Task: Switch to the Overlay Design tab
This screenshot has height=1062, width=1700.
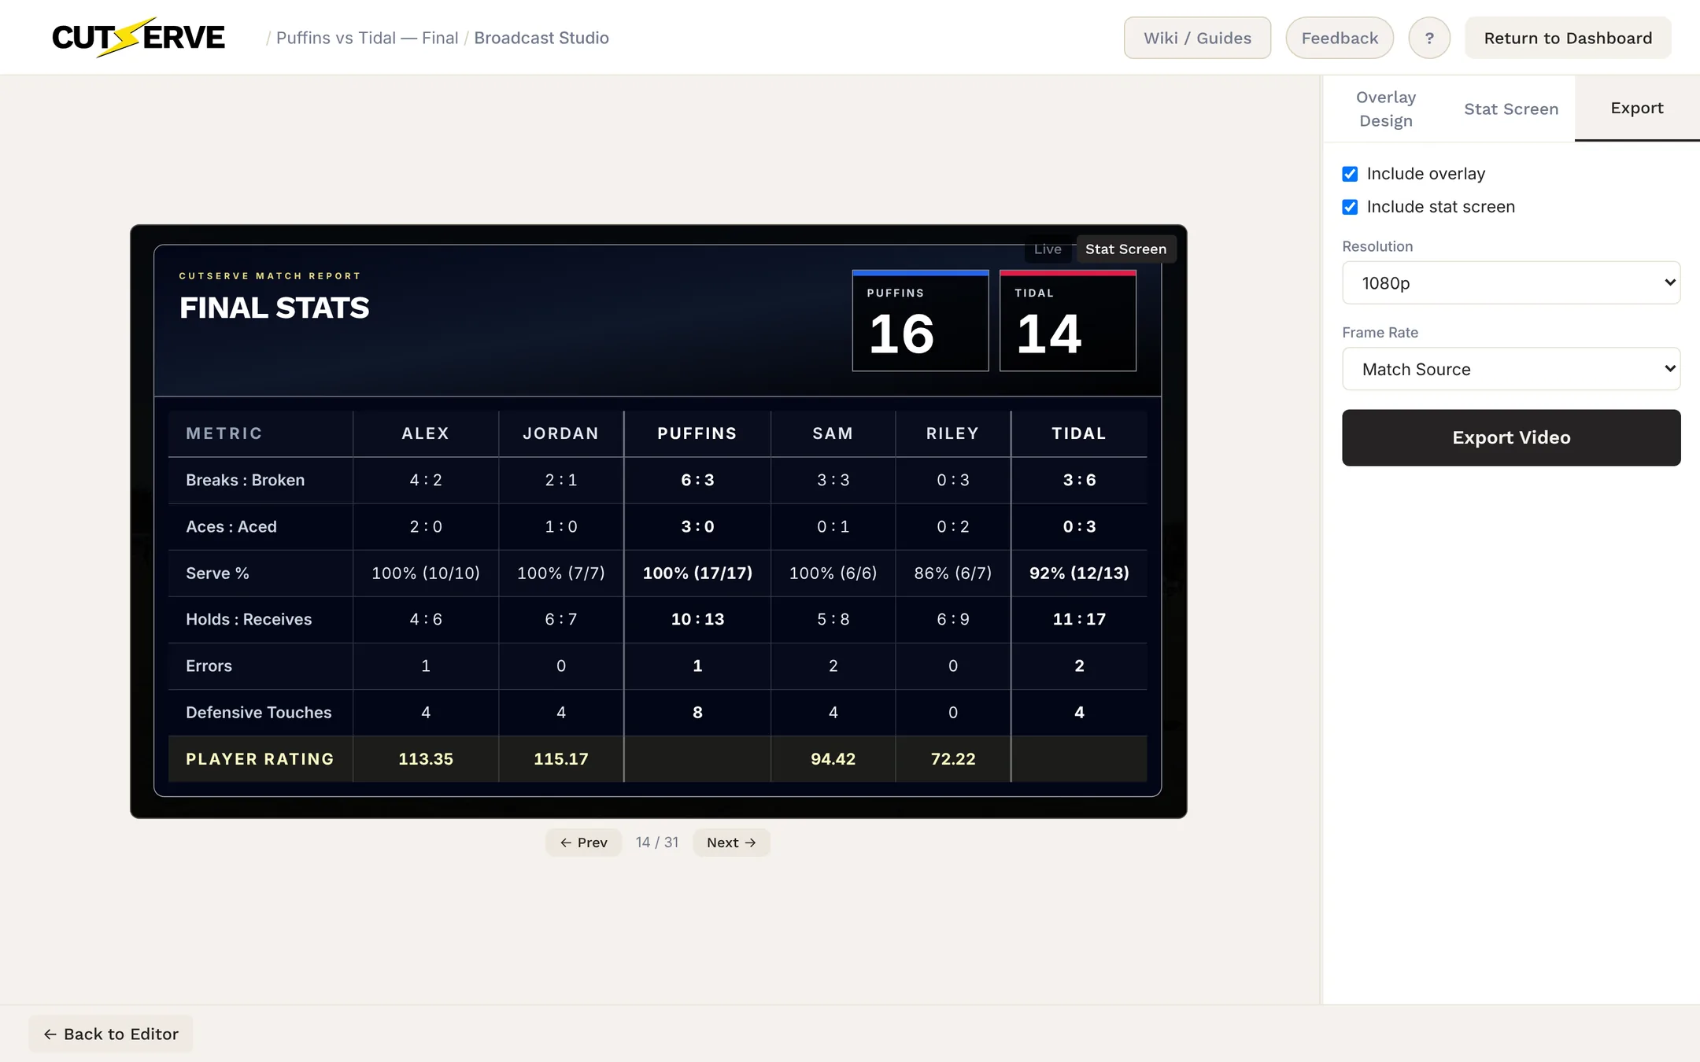Action: click(x=1386, y=109)
